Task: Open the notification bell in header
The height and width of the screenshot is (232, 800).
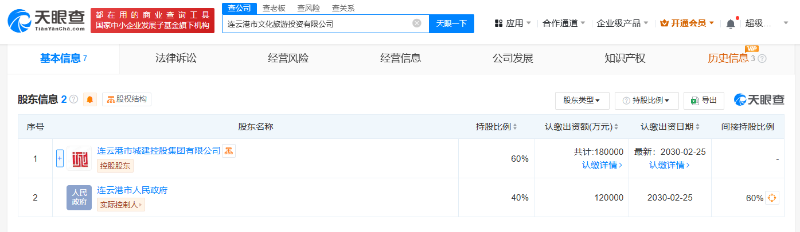Action: [x=731, y=23]
